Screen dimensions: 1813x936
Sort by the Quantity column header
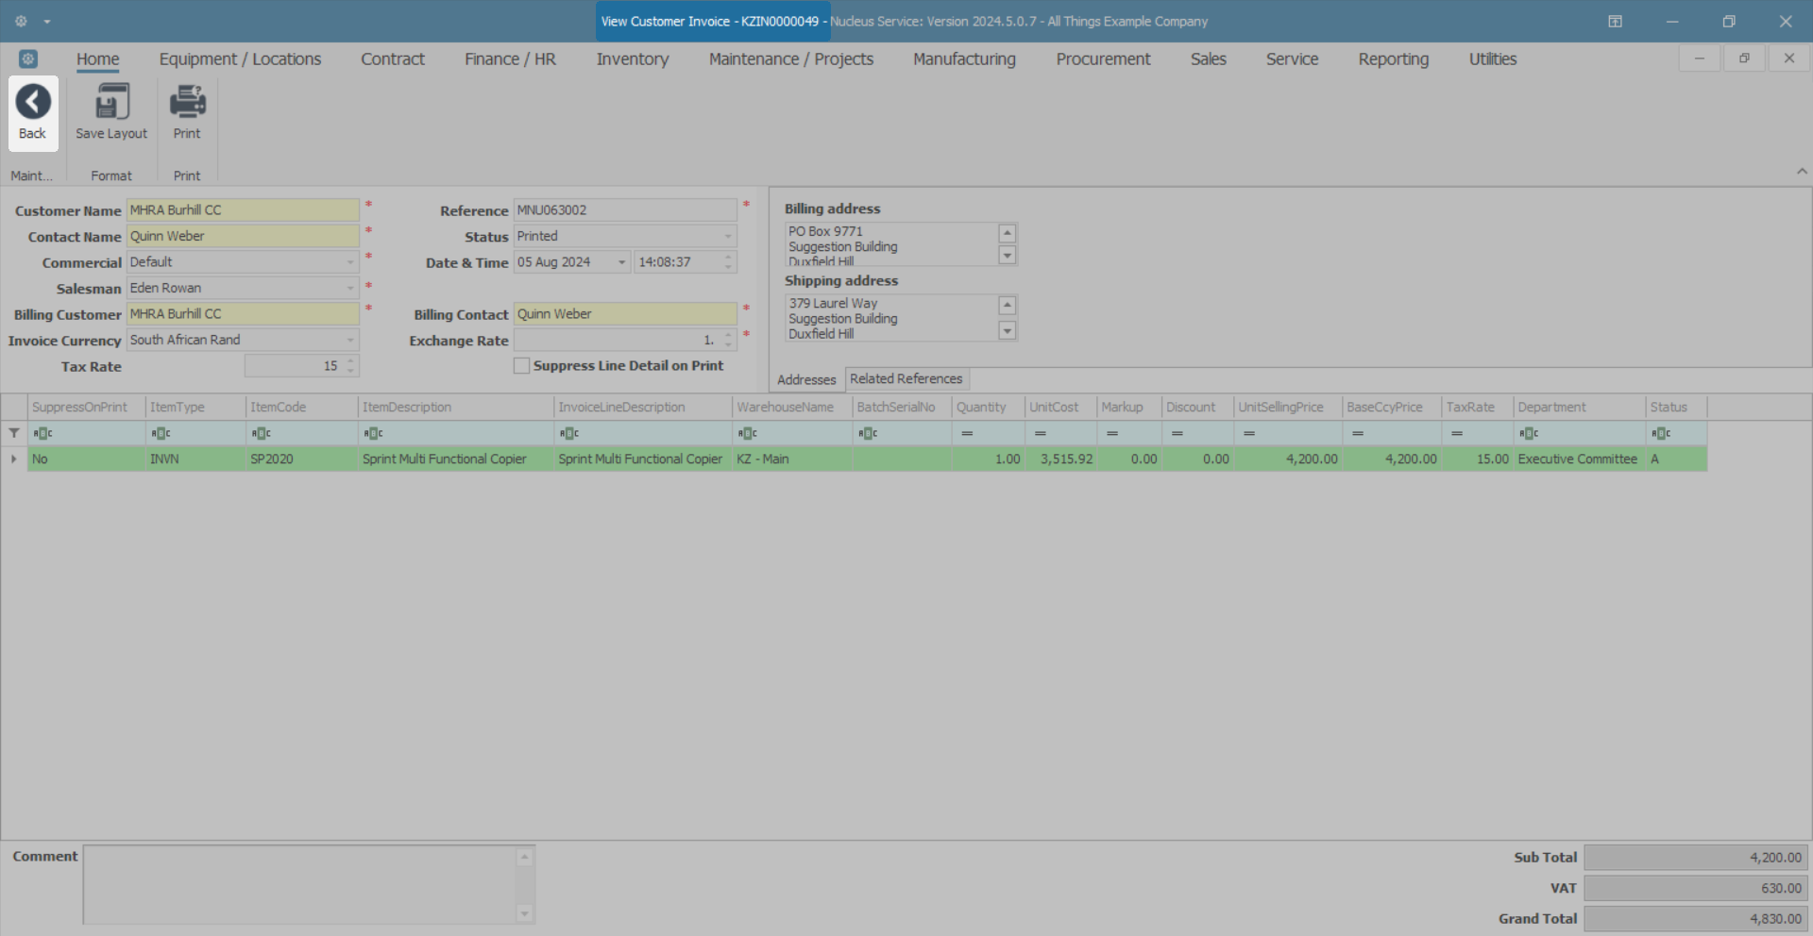[988, 408]
